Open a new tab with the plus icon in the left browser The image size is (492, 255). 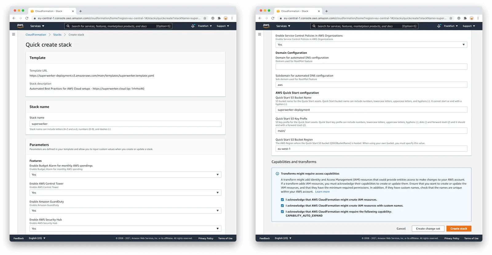(x=81, y=11)
